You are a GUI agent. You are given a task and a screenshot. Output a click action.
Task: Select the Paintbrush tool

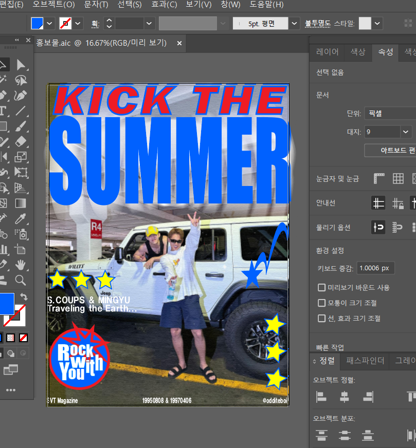point(21,126)
